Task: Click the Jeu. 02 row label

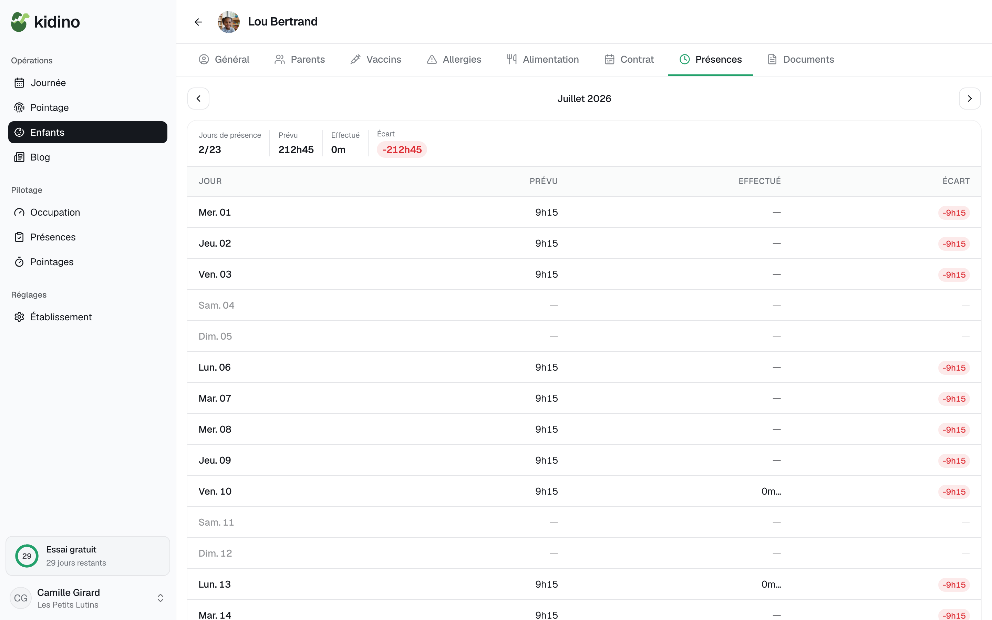Action: coord(215,243)
